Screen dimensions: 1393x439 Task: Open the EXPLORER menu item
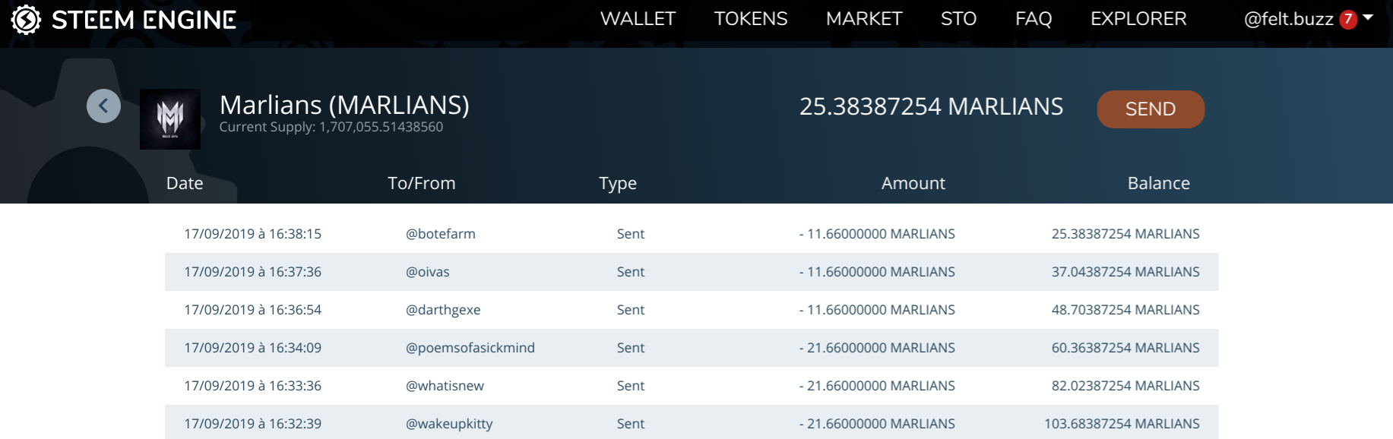point(1138,19)
